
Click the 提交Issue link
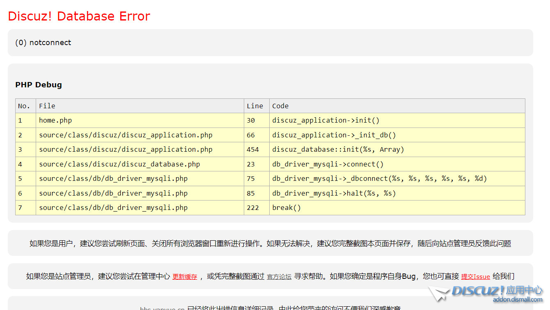click(475, 277)
